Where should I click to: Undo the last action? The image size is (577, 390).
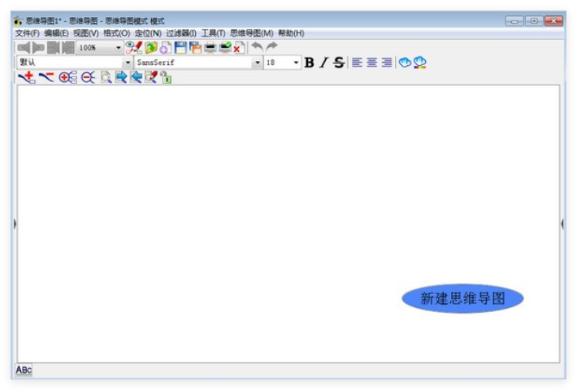click(258, 47)
